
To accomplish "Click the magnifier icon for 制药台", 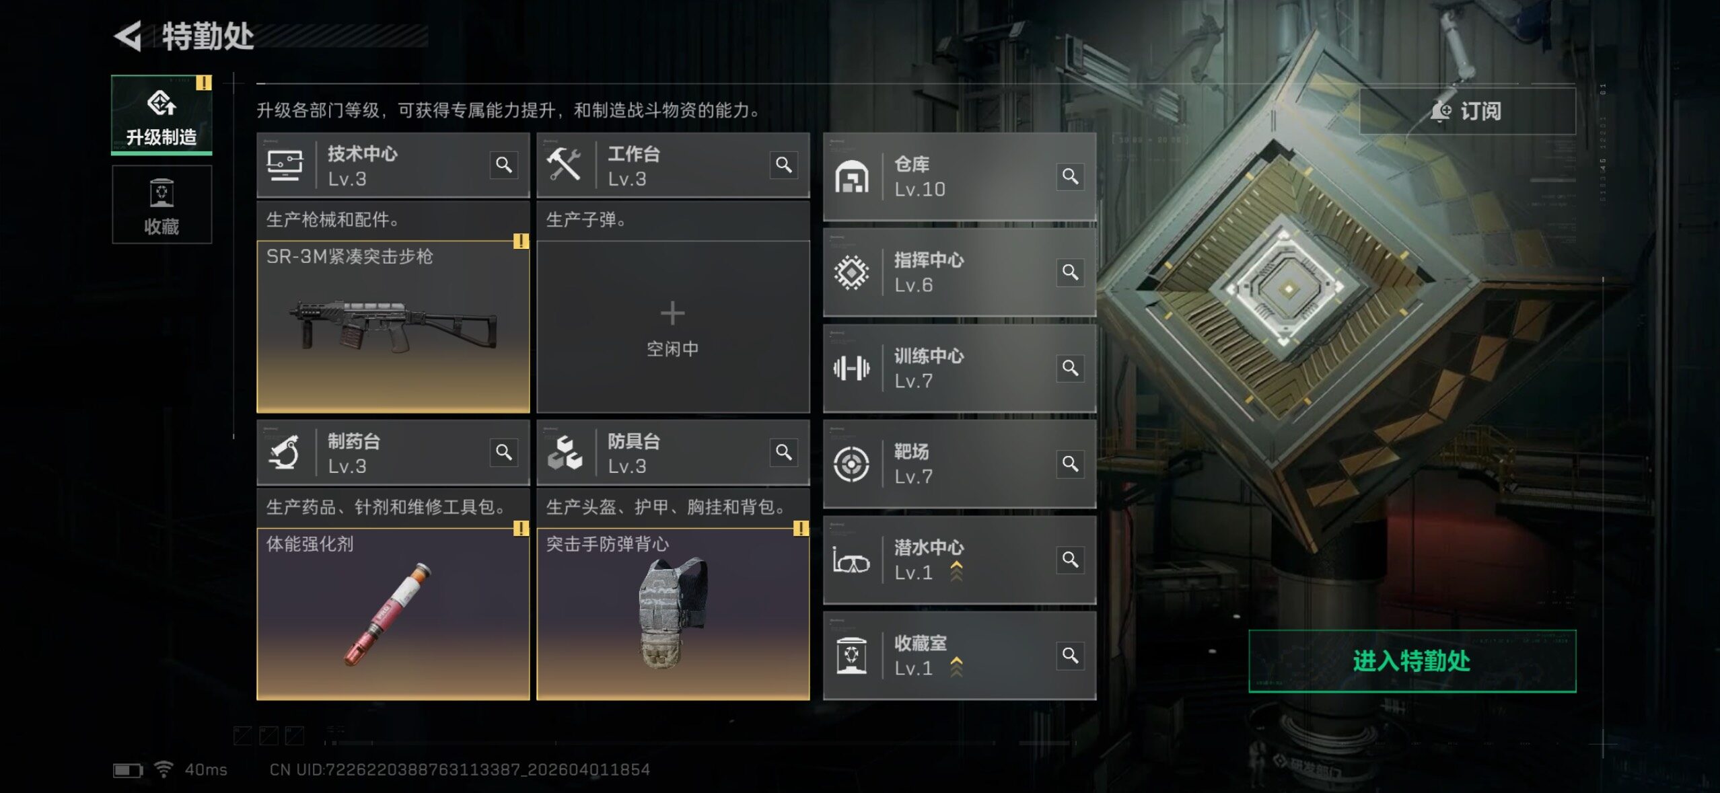I will (x=504, y=452).
